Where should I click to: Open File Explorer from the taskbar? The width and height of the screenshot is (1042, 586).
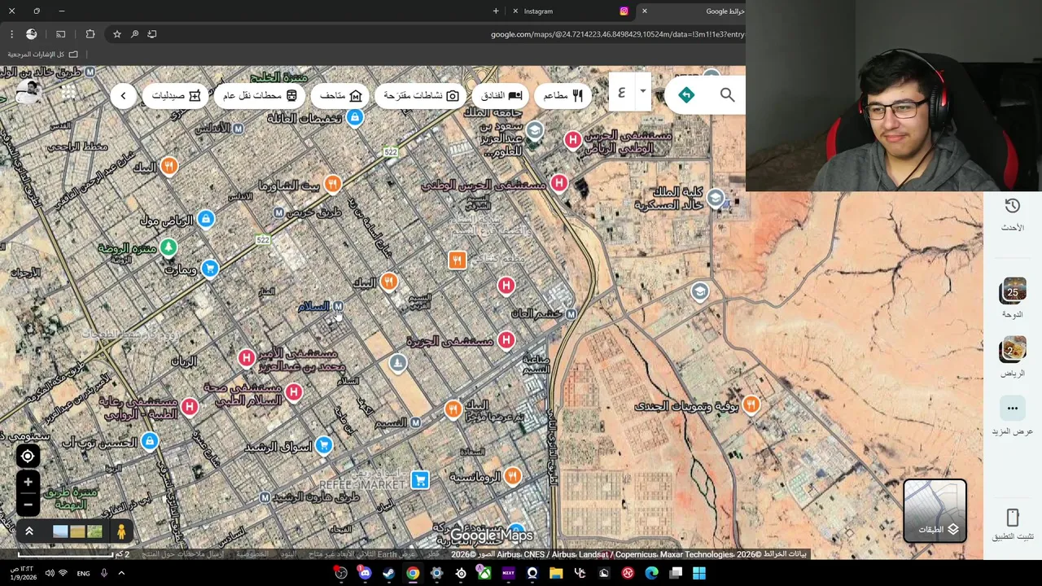pyautogui.click(x=556, y=573)
